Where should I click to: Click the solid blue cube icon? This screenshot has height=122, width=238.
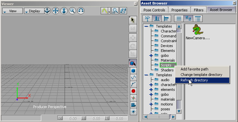tap(133, 71)
